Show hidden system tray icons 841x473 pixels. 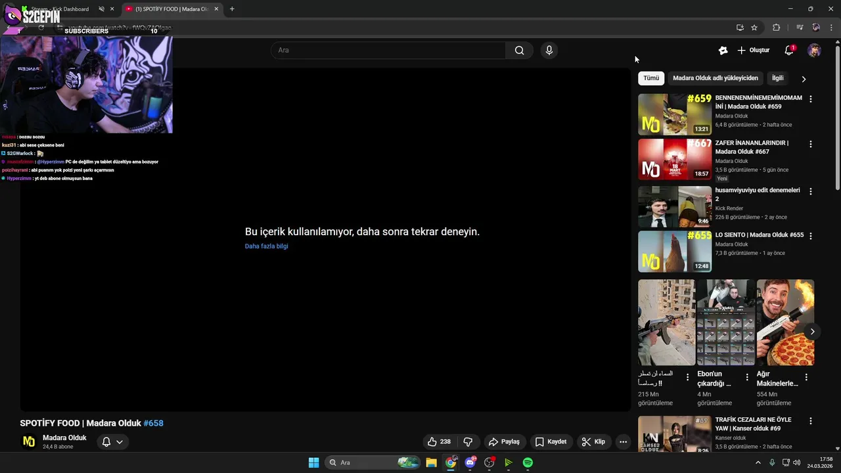click(x=758, y=462)
